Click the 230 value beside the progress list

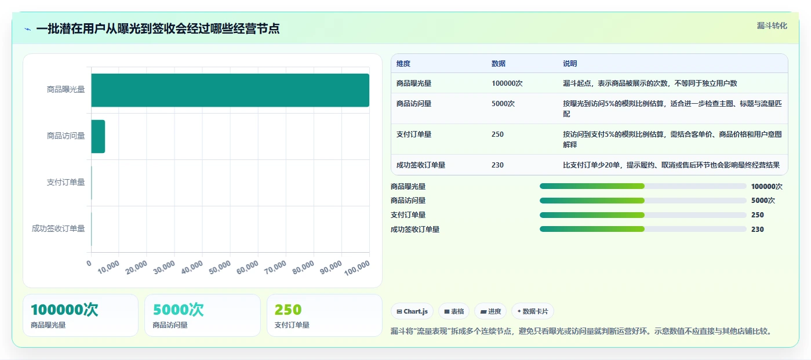click(x=757, y=230)
